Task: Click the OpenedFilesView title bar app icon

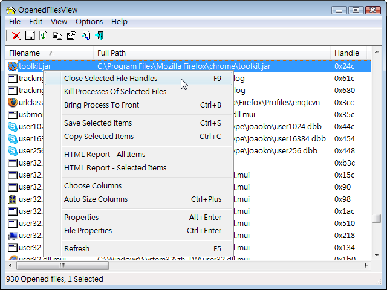Action: (x=11, y=10)
